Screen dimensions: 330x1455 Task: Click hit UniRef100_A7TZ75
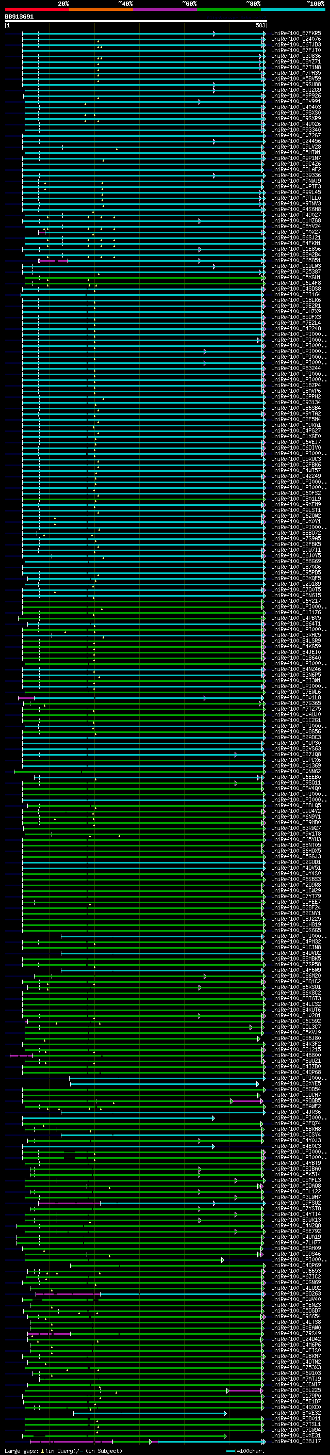296,709
